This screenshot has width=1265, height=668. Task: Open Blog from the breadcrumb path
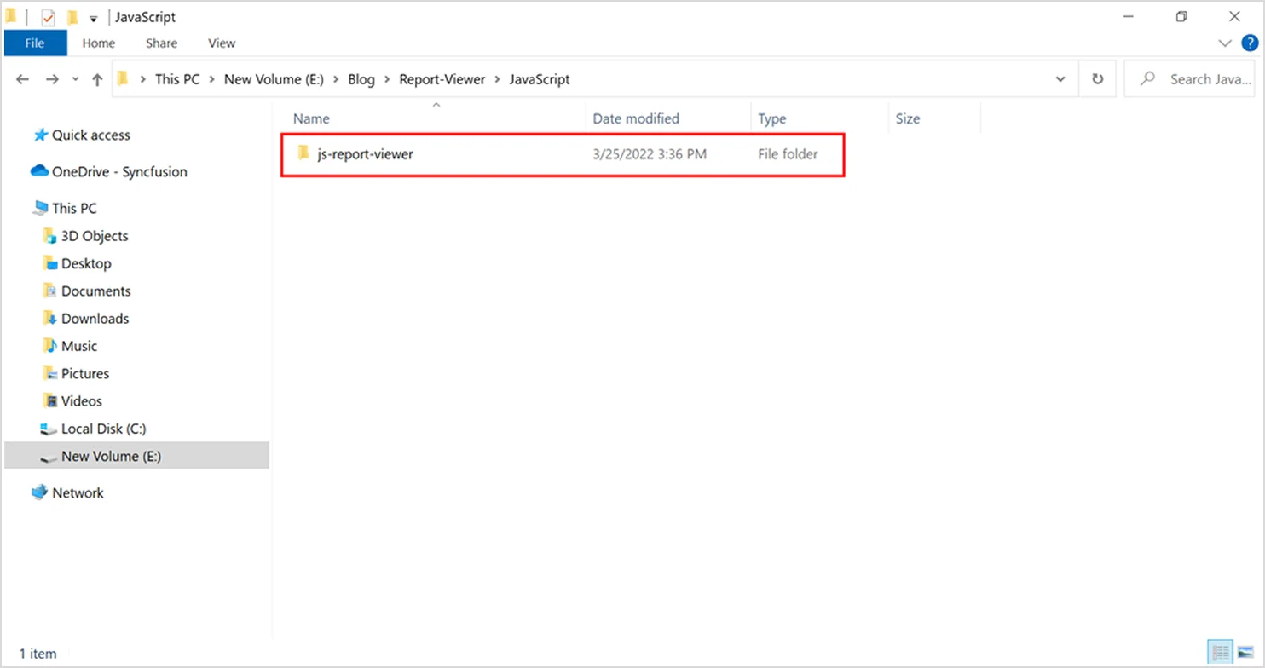tap(361, 78)
